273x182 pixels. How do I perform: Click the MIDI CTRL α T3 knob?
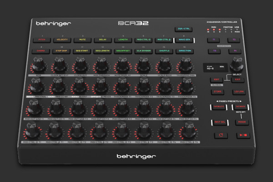tap(121, 130)
